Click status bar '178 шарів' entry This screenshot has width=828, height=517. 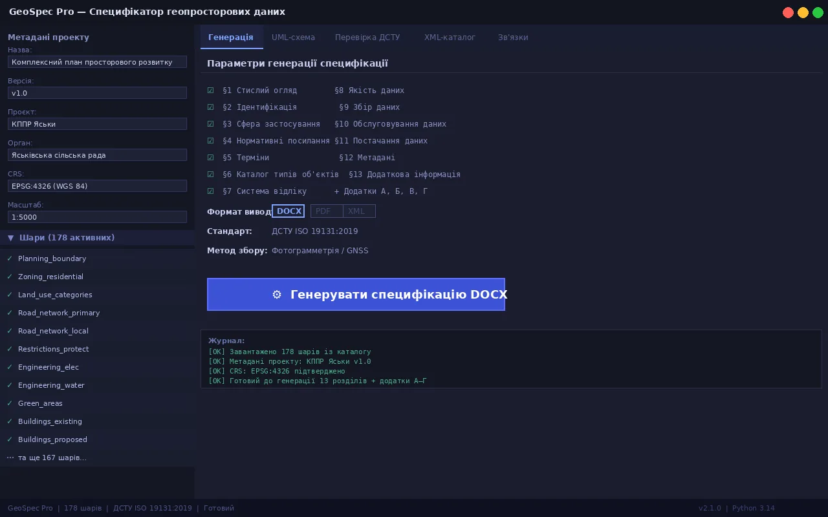(83, 508)
